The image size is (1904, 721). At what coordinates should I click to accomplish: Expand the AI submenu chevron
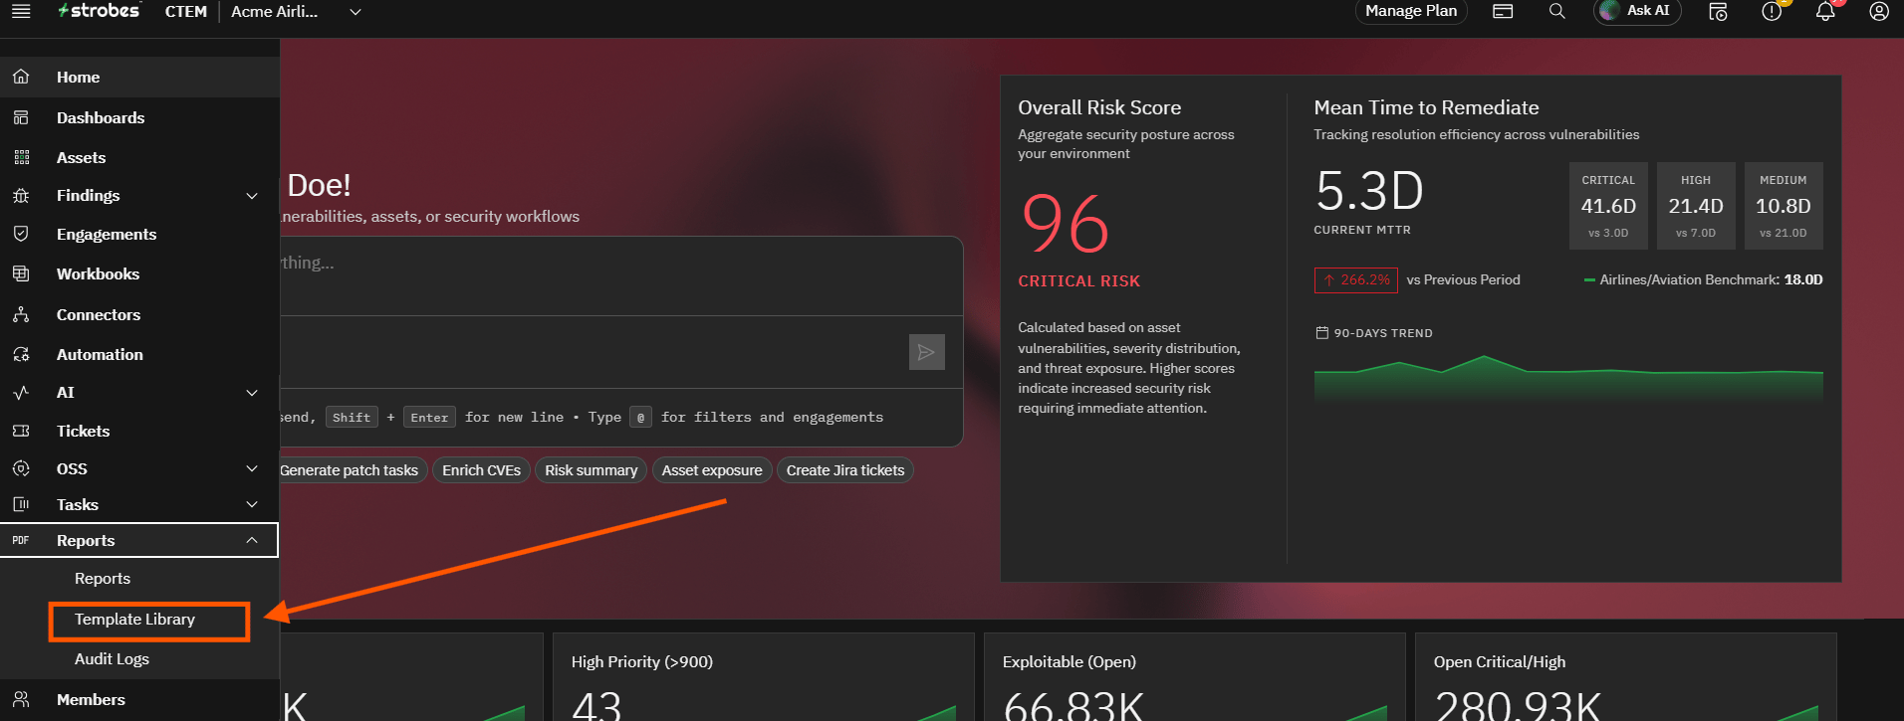point(252,393)
